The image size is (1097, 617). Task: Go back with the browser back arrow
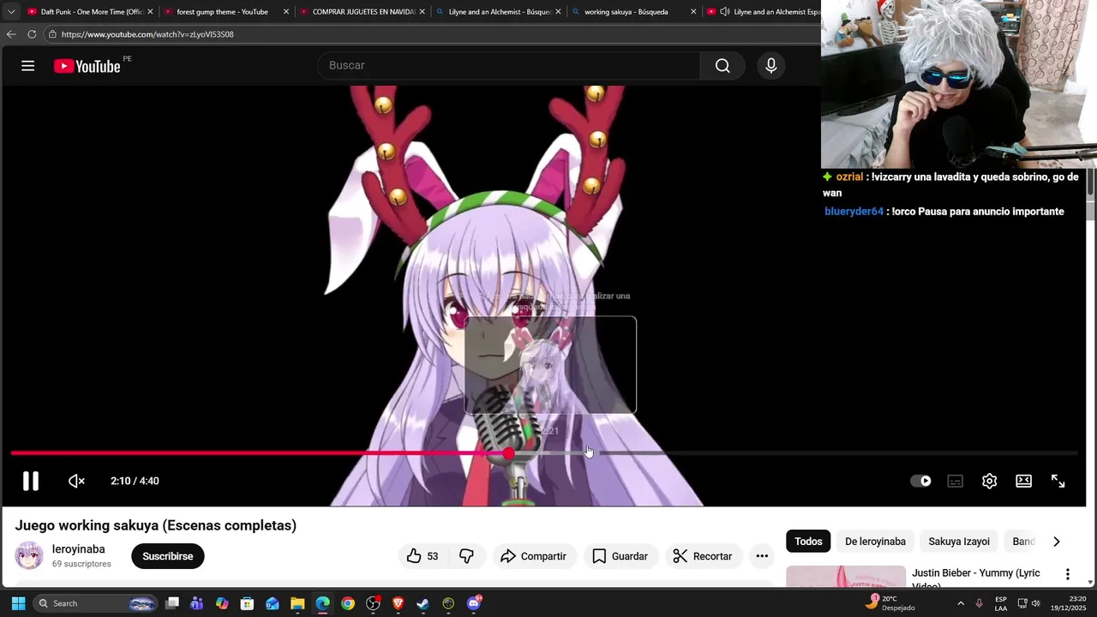pyautogui.click(x=11, y=34)
